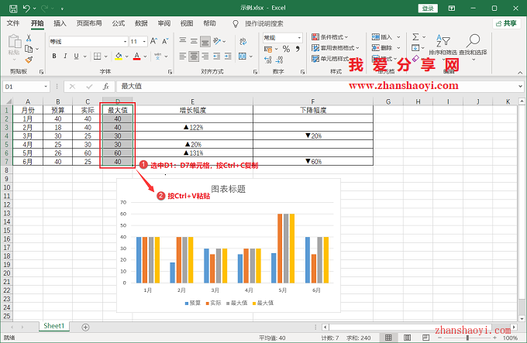527x343 pixels.
Task: Click the AutoSum sigma icon
Action: (415, 36)
